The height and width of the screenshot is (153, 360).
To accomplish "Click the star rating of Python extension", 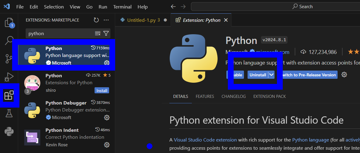I will pos(354,52).
